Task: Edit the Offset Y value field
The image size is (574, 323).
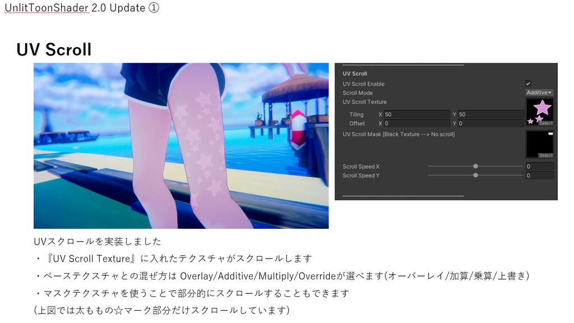Action: click(490, 123)
